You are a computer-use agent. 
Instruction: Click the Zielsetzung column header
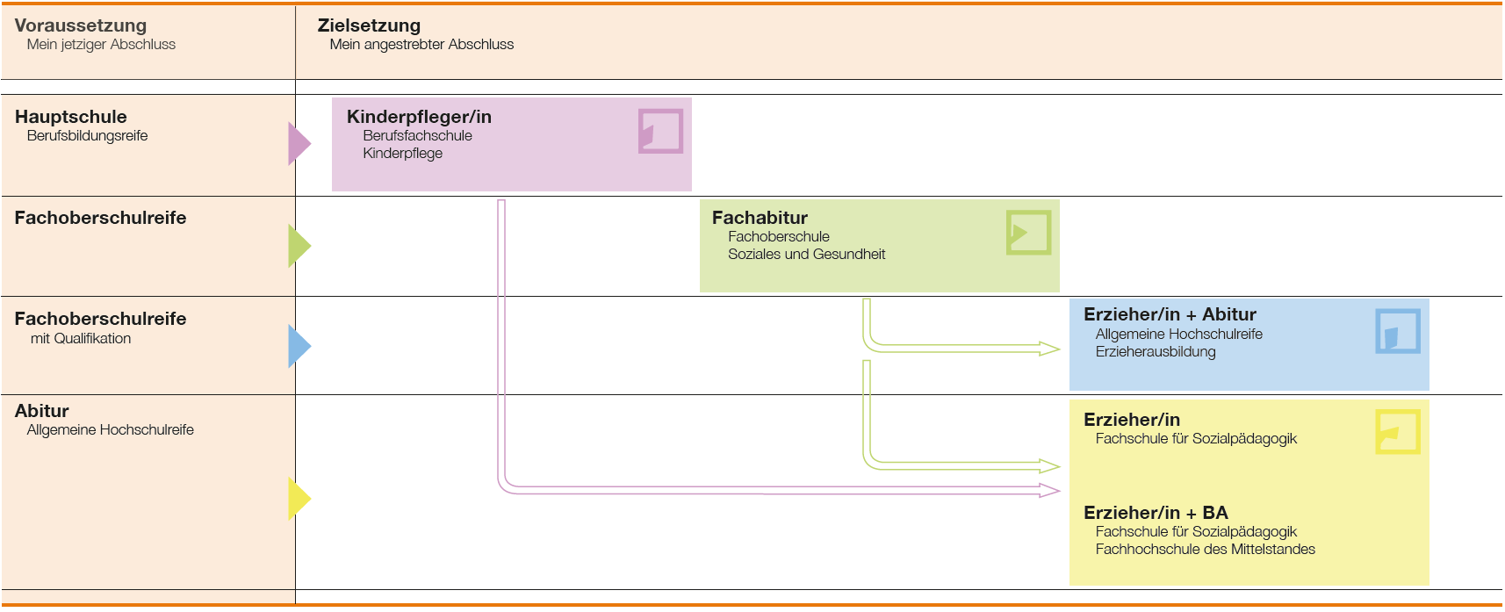point(369,25)
